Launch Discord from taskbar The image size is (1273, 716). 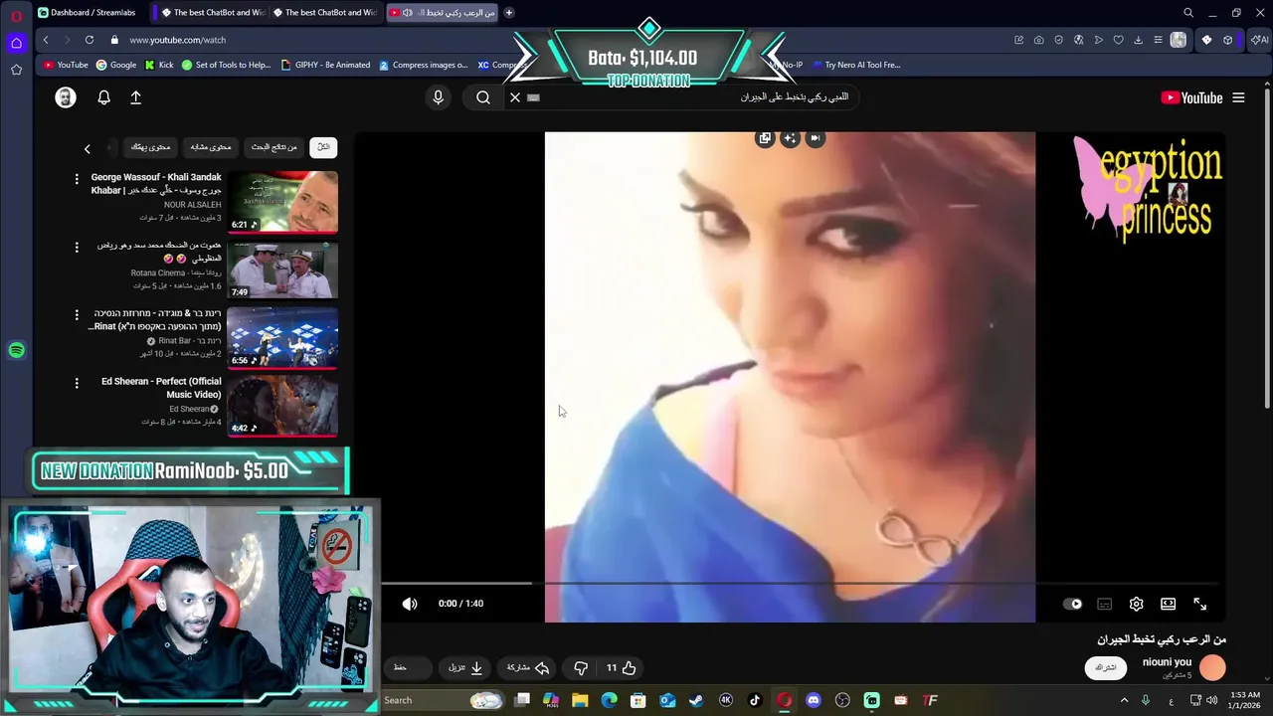[x=814, y=700]
